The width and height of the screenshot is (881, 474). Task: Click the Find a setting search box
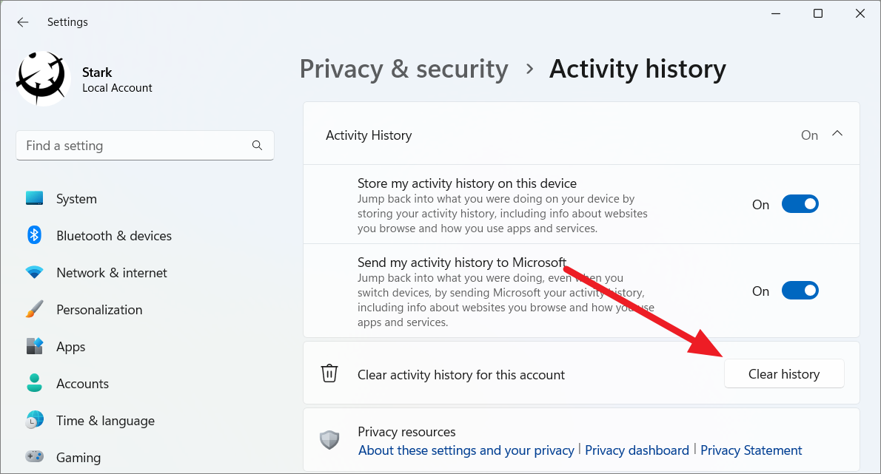(145, 146)
